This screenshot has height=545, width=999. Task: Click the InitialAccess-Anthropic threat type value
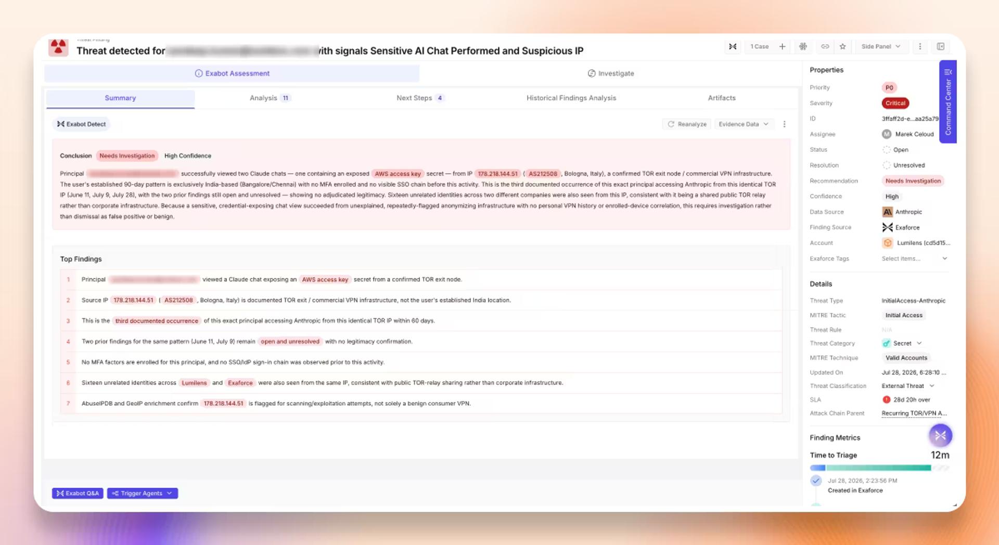(913, 301)
